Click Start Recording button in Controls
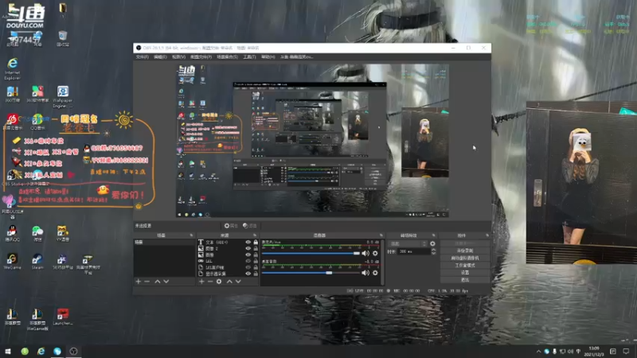 (x=465, y=251)
